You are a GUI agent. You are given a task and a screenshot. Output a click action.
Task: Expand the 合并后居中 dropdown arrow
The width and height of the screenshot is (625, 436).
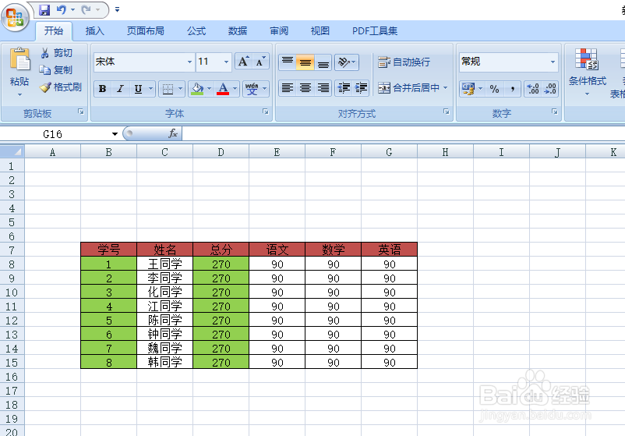[445, 88]
